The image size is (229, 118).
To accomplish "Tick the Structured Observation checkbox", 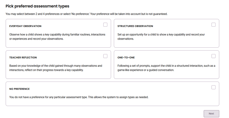I will pyautogui.click(x=213, y=25).
